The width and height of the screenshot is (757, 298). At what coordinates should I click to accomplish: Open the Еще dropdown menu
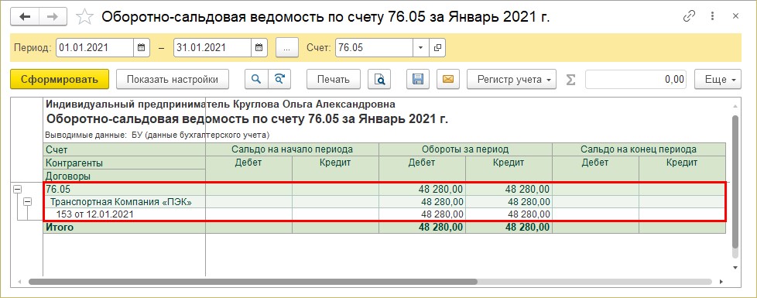point(718,79)
